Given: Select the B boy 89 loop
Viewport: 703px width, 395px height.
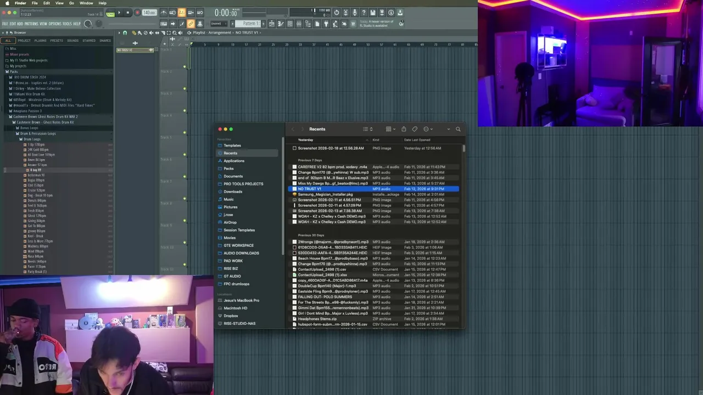Looking at the screenshot, I should coord(35,170).
